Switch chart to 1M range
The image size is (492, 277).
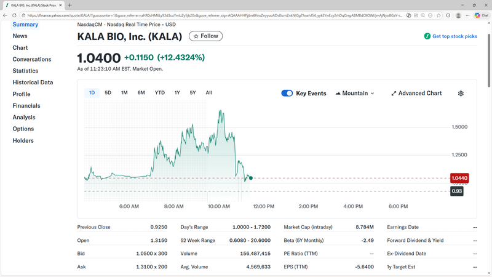tap(124, 93)
